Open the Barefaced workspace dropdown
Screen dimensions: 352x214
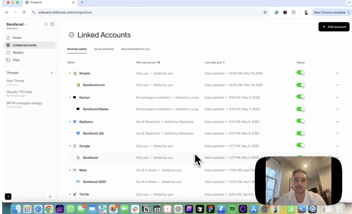[x=17, y=24]
